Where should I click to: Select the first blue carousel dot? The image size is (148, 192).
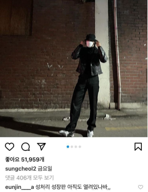(x=68, y=147)
